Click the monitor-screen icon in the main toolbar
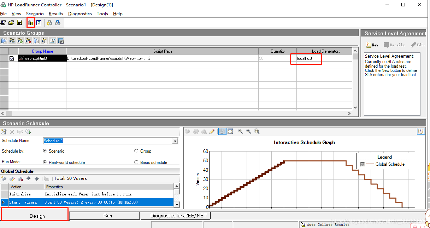Screen dimensions: 430x228 [x=39, y=23]
